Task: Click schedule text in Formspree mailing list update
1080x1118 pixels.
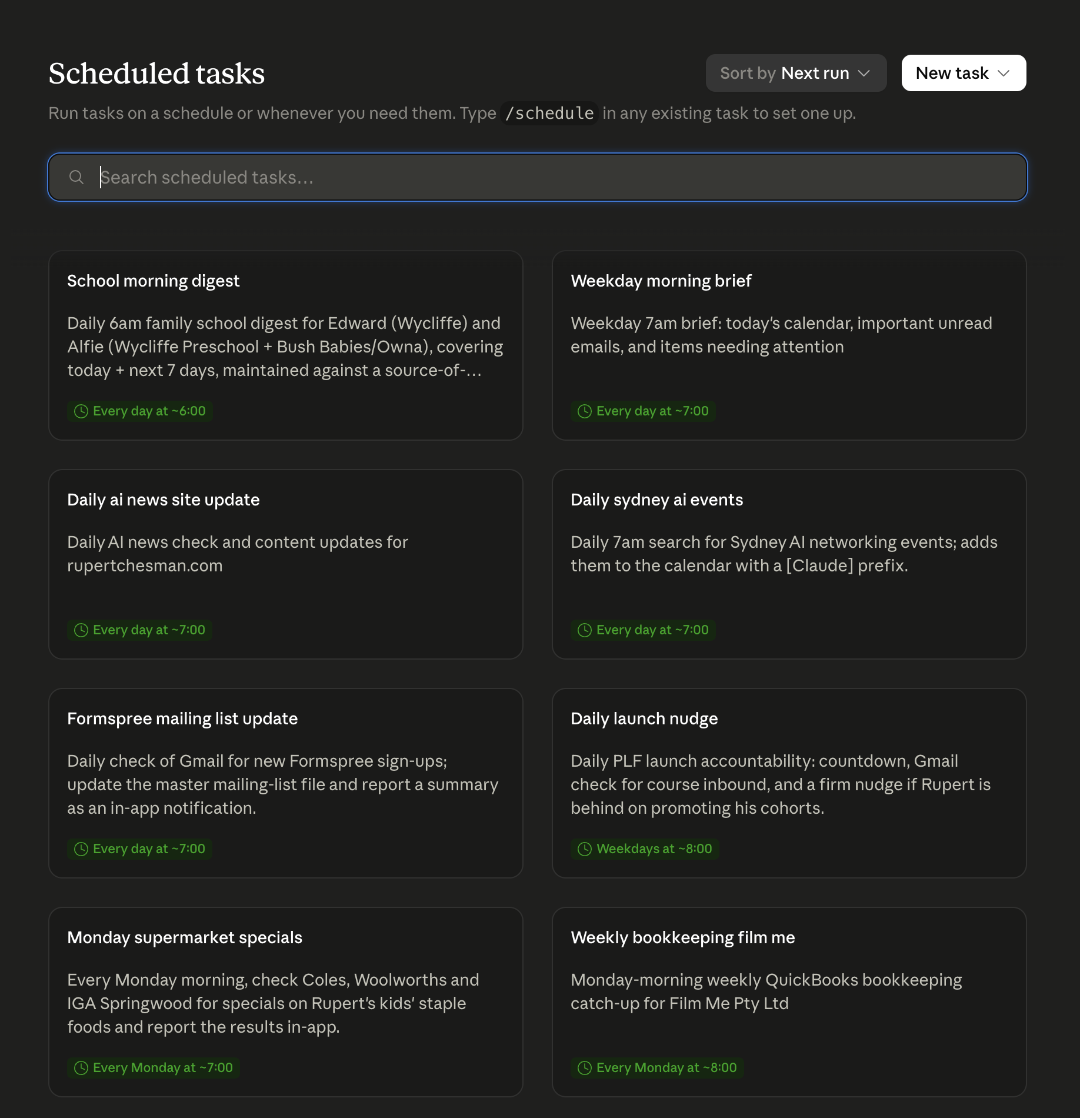Action: (x=149, y=849)
